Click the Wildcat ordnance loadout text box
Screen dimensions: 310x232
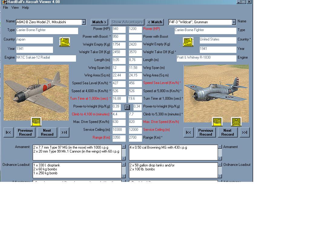pos(173,170)
